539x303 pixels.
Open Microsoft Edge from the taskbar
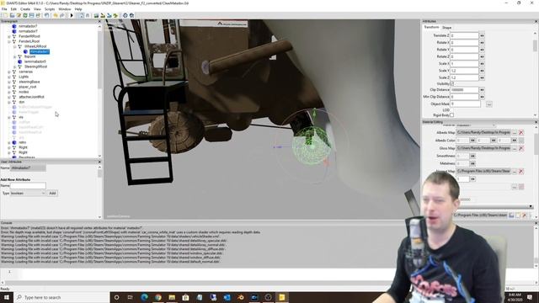[x=144, y=297]
